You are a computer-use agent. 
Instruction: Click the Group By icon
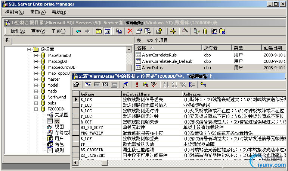192,85
